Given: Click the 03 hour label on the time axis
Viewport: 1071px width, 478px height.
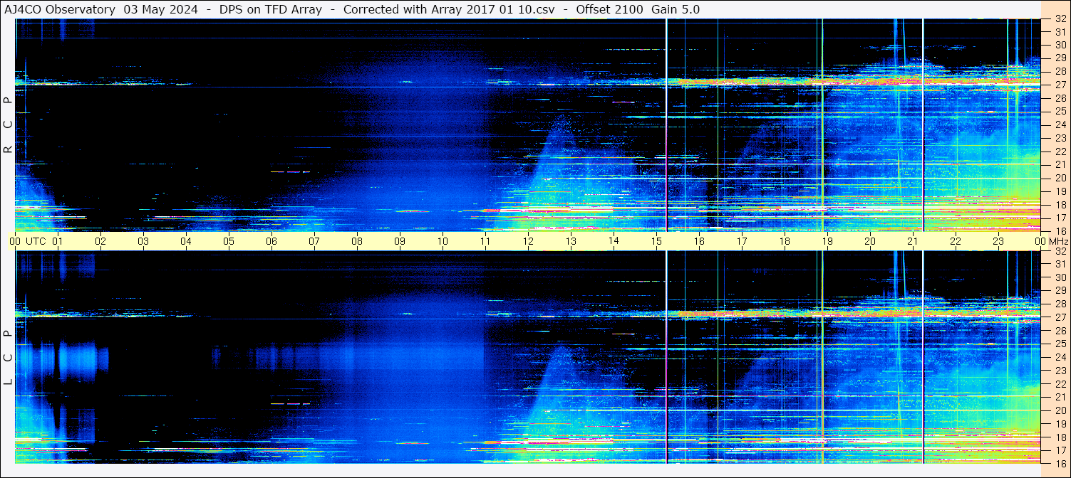Looking at the screenshot, I should click(143, 241).
